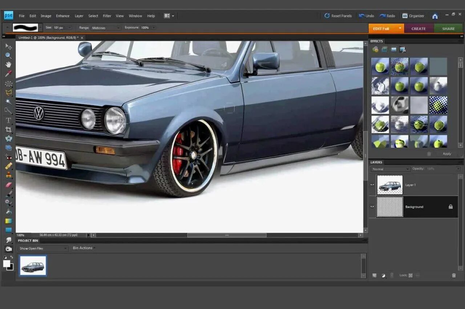Create a new layer in Layers panel

375,275
